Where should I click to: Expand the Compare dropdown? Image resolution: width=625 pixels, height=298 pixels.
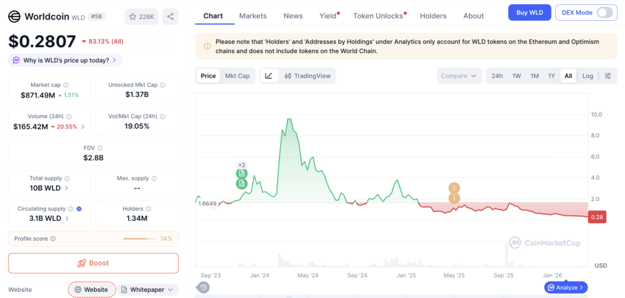coord(458,76)
